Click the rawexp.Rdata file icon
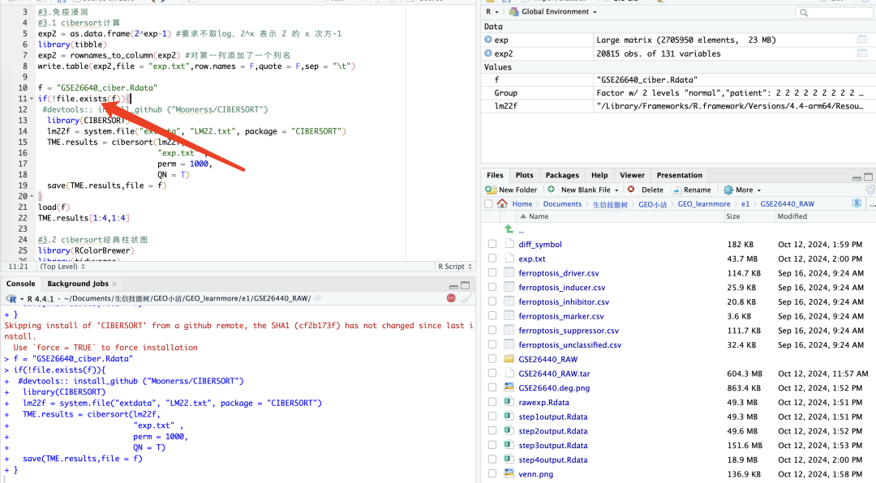The width and height of the screenshot is (876, 483). click(509, 402)
